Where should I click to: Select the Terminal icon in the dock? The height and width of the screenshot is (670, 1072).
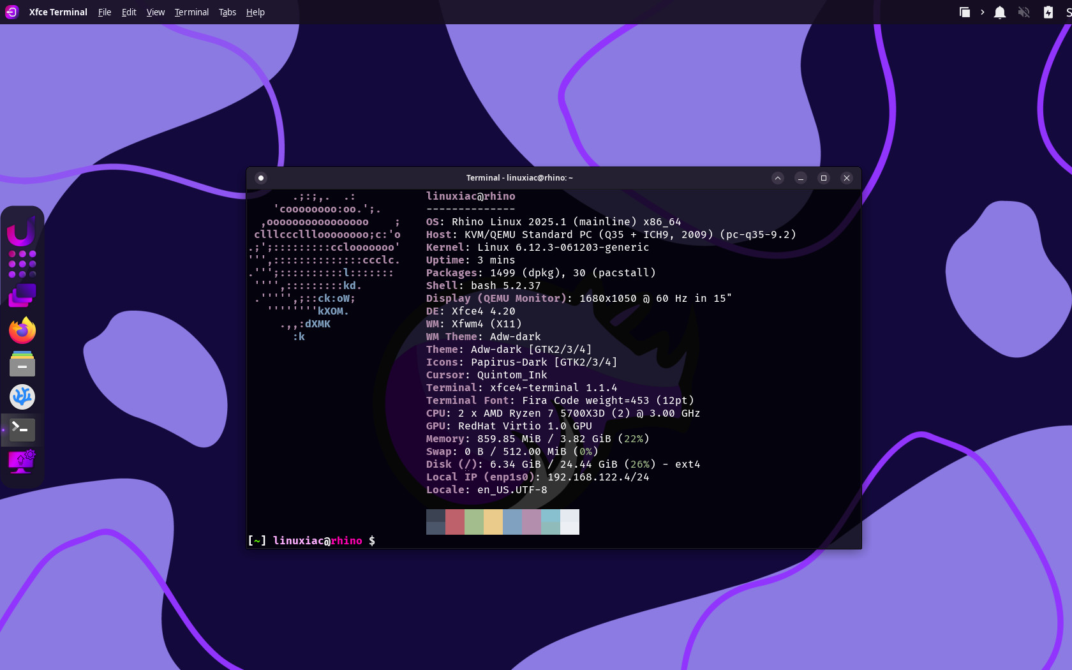pos(22,429)
